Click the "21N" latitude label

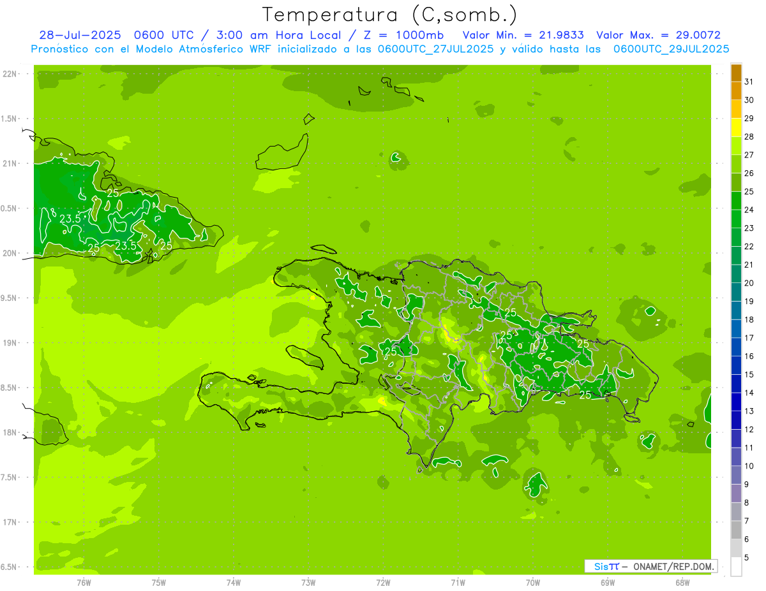click(x=10, y=164)
